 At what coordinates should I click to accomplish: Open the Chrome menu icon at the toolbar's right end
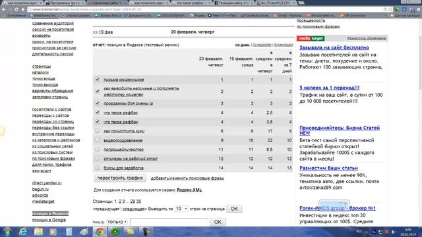(x=419, y=9)
